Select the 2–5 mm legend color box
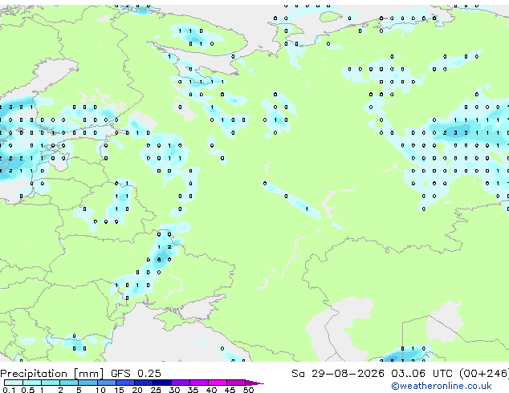The image size is (509, 393). pyautogui.click(x=69, y=383)
